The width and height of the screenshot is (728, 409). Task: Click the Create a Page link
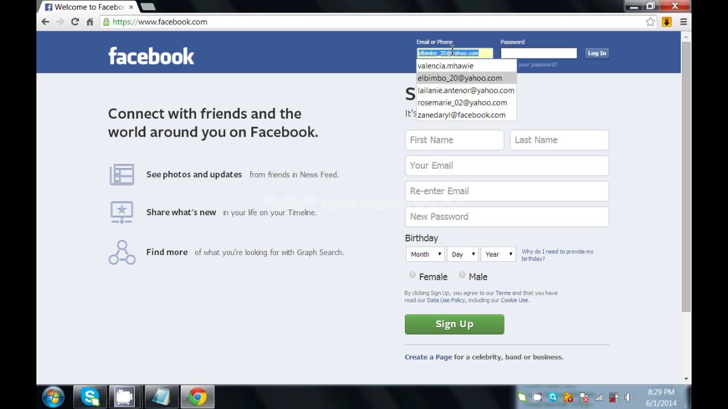(x=428, y=357)
